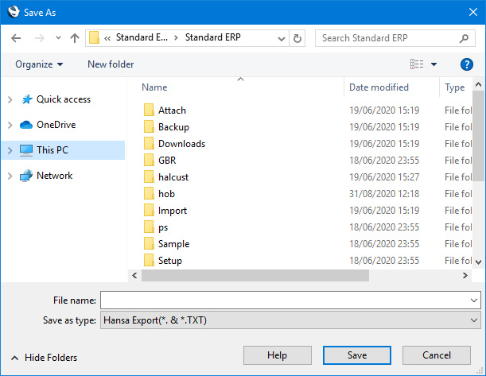The height and width of the screenshot is (376, 486).
Task: Click the address bar folder icon
Action: [x=94, y=38]
